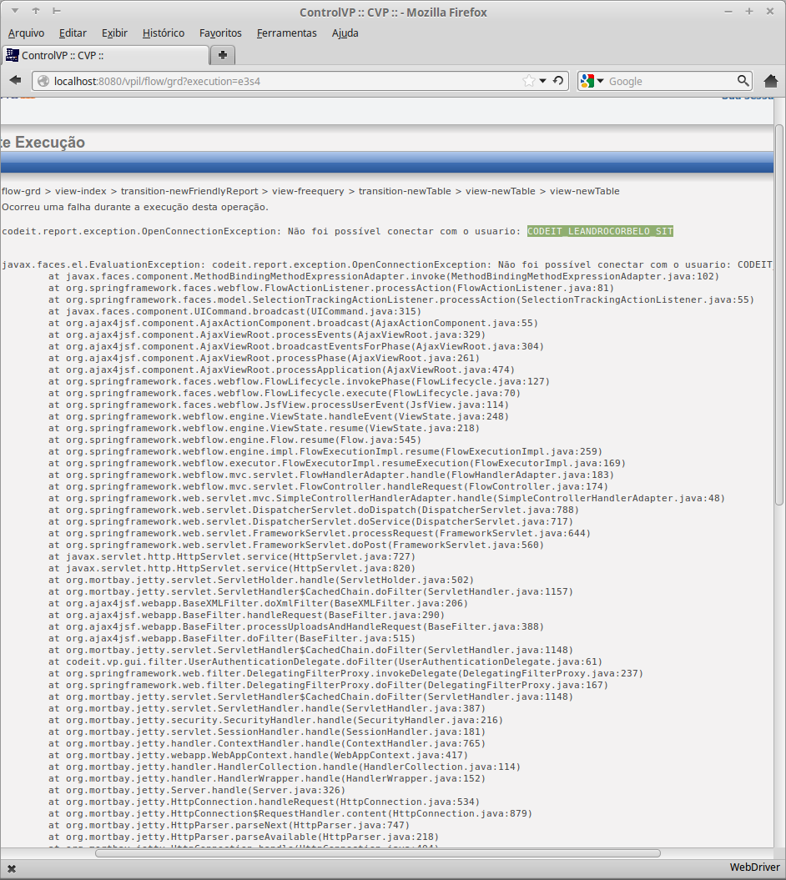Go back with the back arrow button
Viewport: 786px width, 880px height.
[15, 80]
